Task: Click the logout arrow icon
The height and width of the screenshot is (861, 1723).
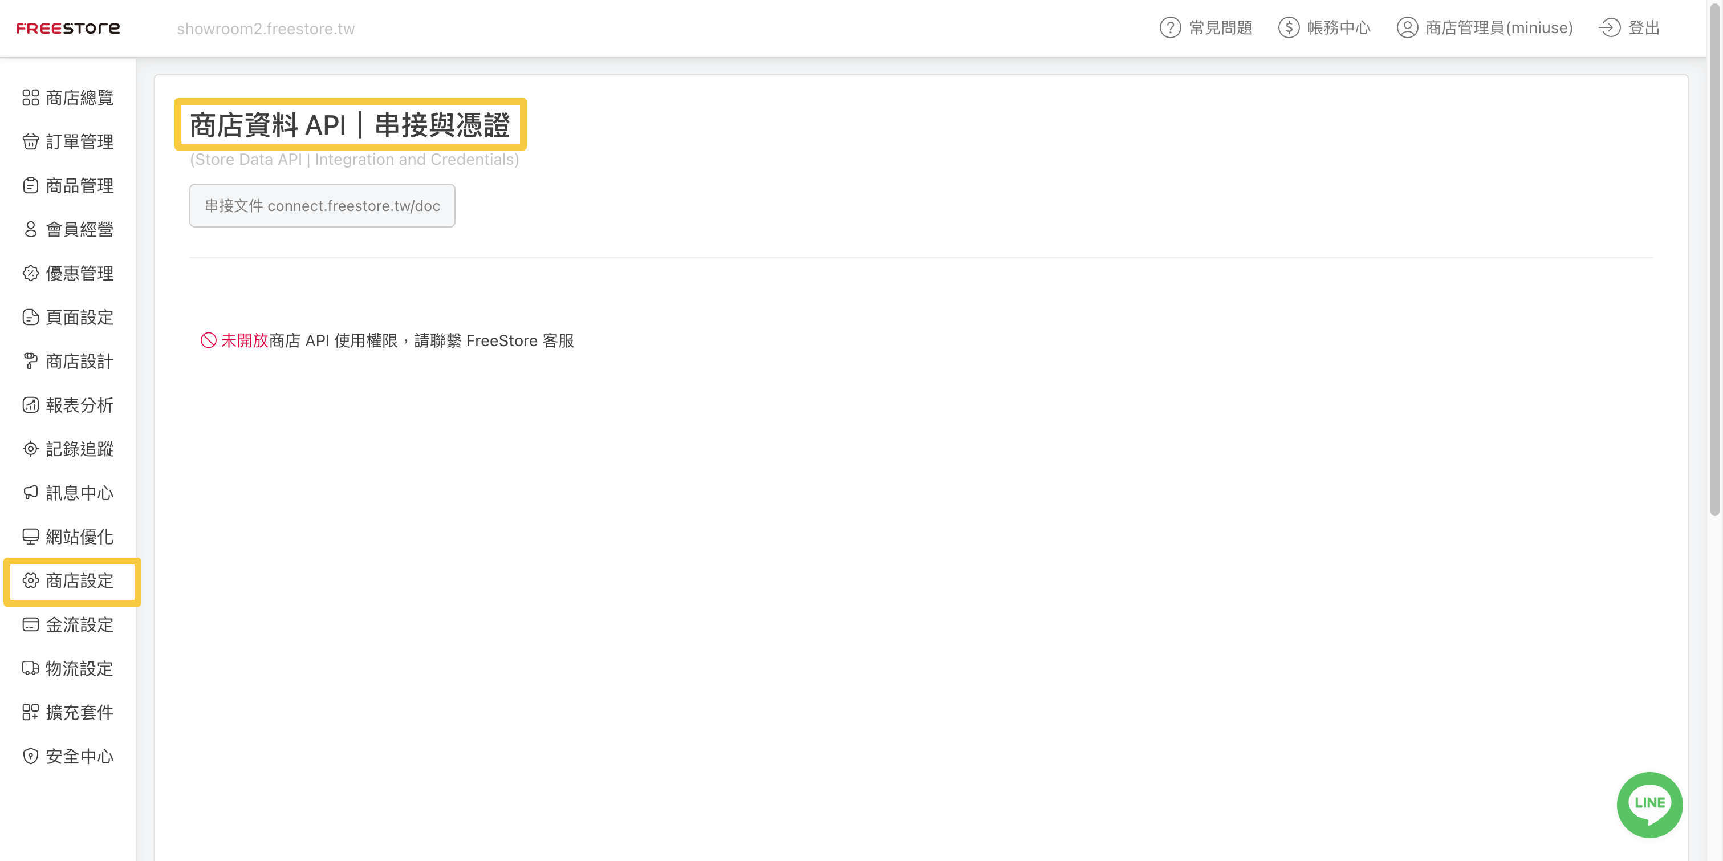Action: point(1610,27)
